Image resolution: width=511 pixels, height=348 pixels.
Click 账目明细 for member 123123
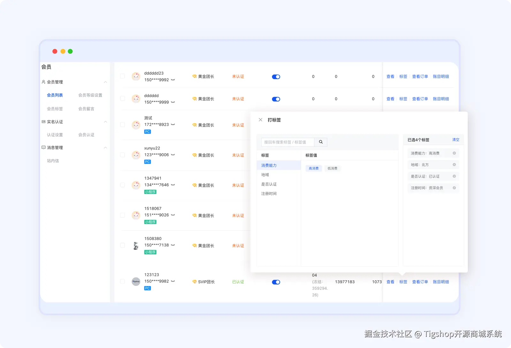(441, 282)
